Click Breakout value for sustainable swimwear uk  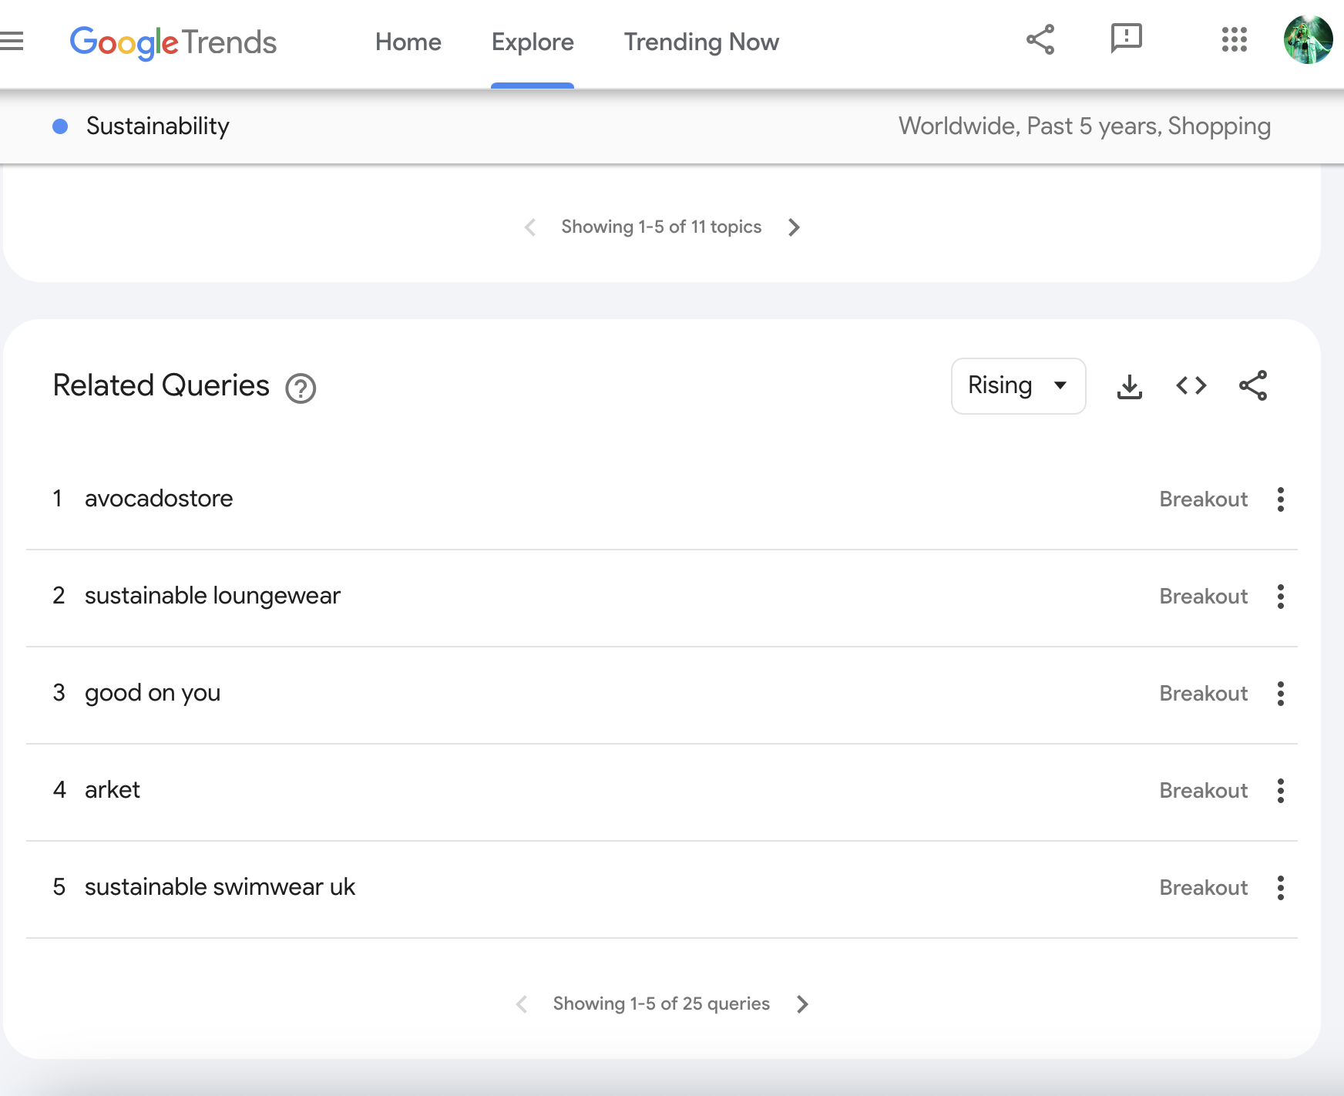coord(1204,888)
